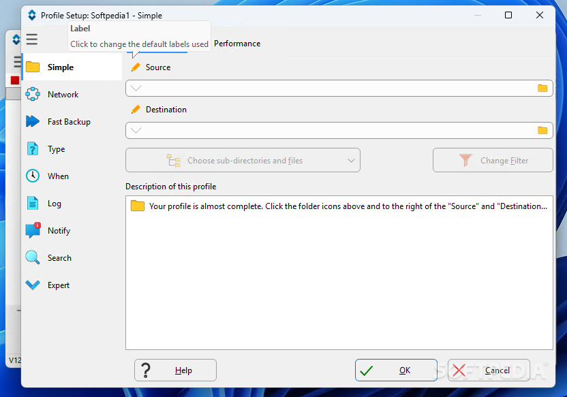Close the Profile Setup window
Screen dimensions: 567x397
(540, 15)
